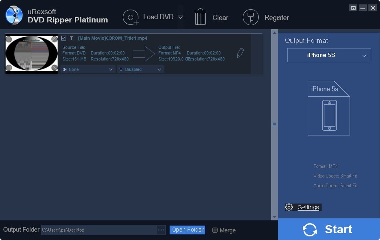Click the Audio Codec: Smart Fit text

[x=335, y=186]
